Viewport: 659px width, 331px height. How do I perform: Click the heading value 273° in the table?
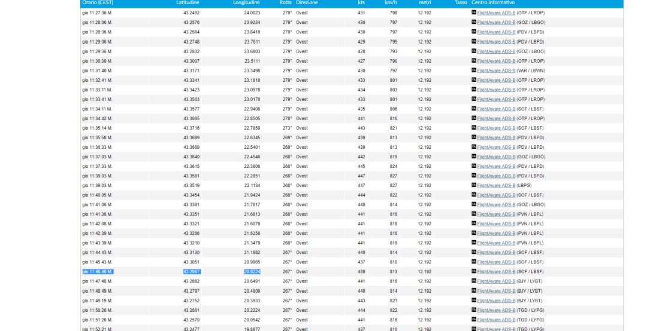click(x=287, y=128)
